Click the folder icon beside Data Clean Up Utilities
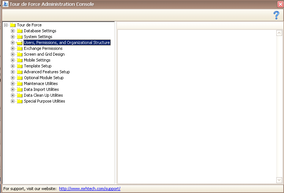This screenshot has height=193, width=284. pyautogui.click(x=19, y=95)
